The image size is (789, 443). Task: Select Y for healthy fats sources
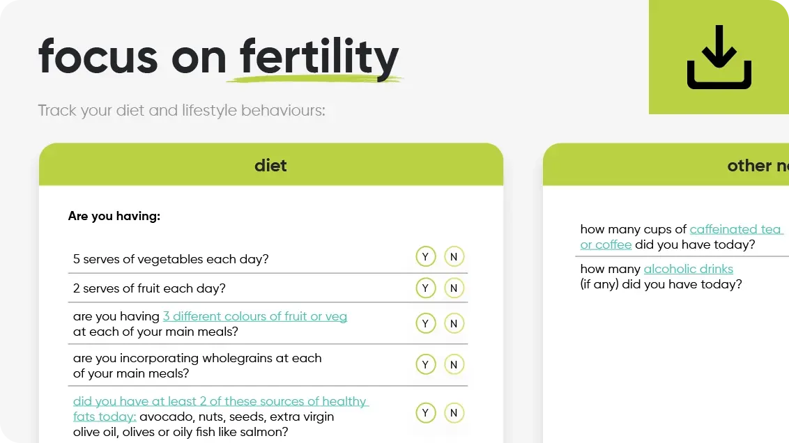[426, 413]
